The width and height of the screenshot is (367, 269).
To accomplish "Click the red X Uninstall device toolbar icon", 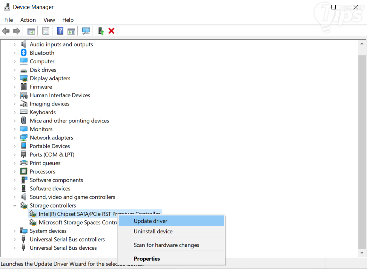I will [x=111, y=31].
